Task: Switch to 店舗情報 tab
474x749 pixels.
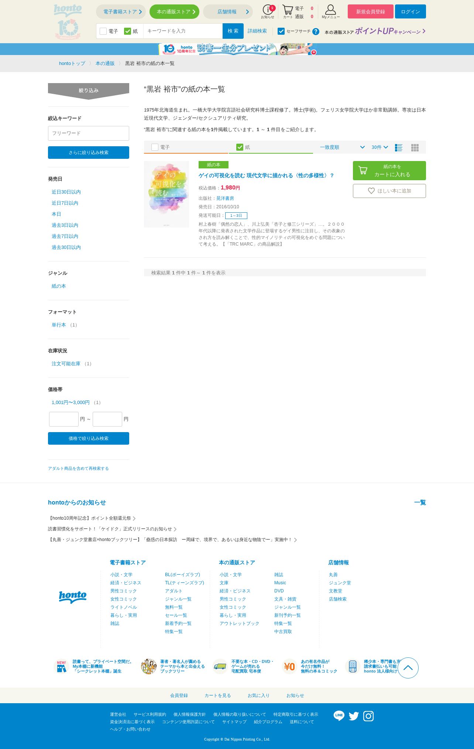Action: [x=228, y=12]
